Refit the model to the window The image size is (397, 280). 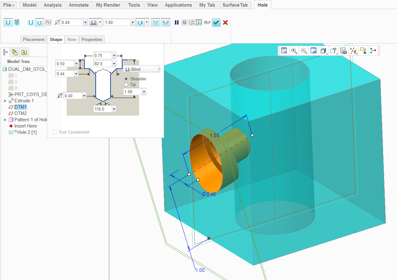pyautogui.click(x=284, y=50)
